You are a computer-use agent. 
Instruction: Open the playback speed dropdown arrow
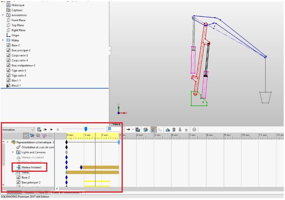(123, 129)
